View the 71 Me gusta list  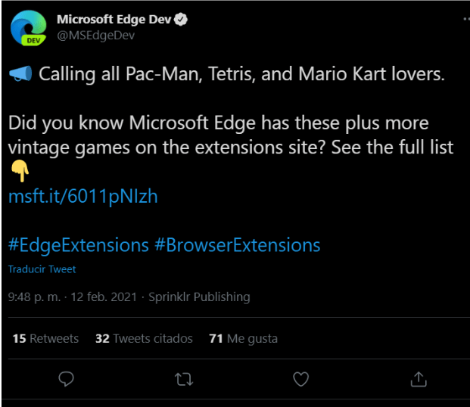pyautogui.click(x=243, y=338)
